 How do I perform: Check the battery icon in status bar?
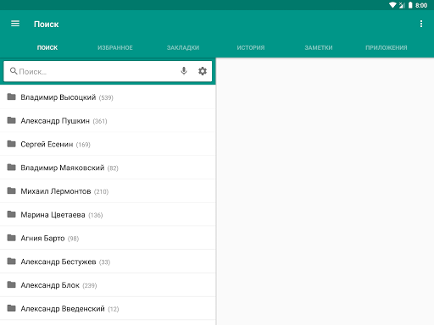click(x=410, y=5)
